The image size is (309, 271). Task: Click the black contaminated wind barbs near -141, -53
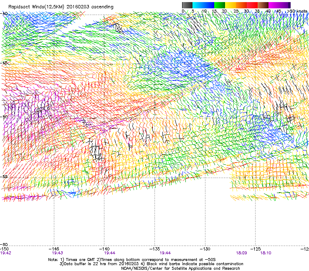pyautogui.click(x=96, y=151)
